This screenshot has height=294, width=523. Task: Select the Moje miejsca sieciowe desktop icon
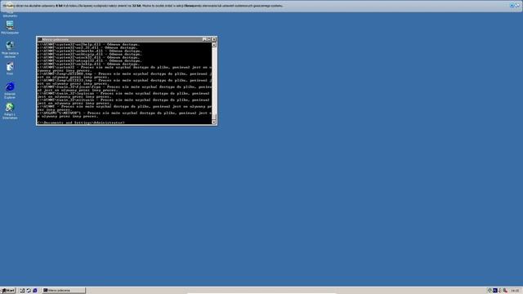click(10, 50)
